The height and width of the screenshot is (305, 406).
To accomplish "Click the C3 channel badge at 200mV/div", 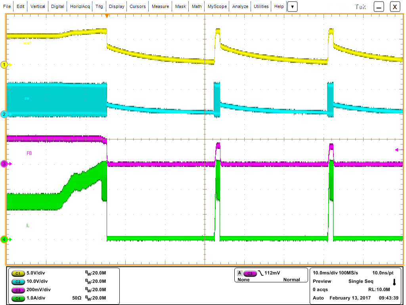I will [17, 290].
